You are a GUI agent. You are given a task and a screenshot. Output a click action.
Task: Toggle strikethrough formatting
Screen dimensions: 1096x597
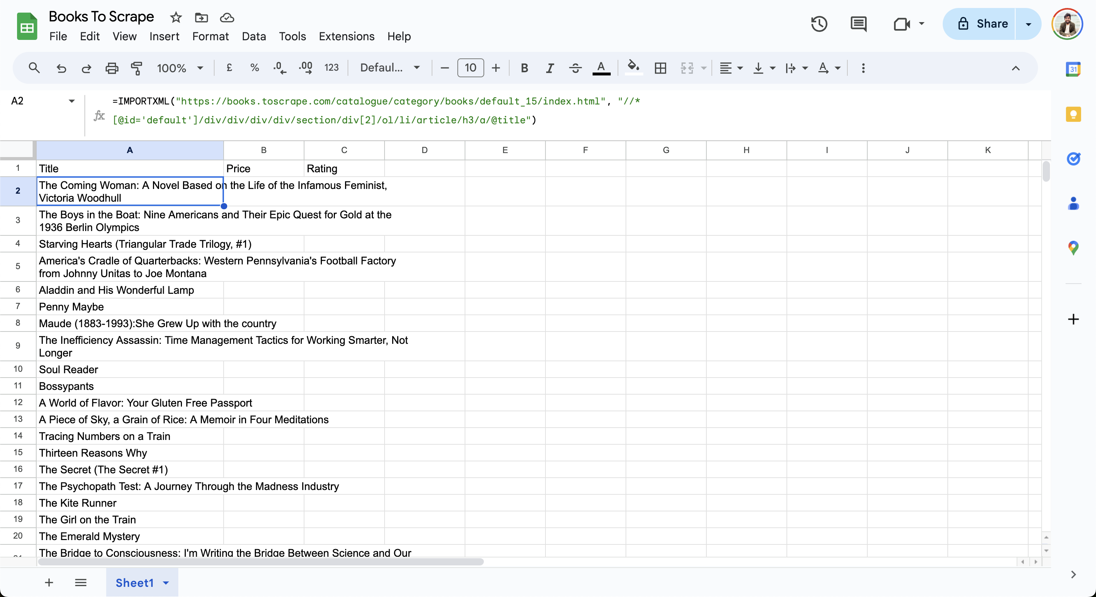[575, 68]
